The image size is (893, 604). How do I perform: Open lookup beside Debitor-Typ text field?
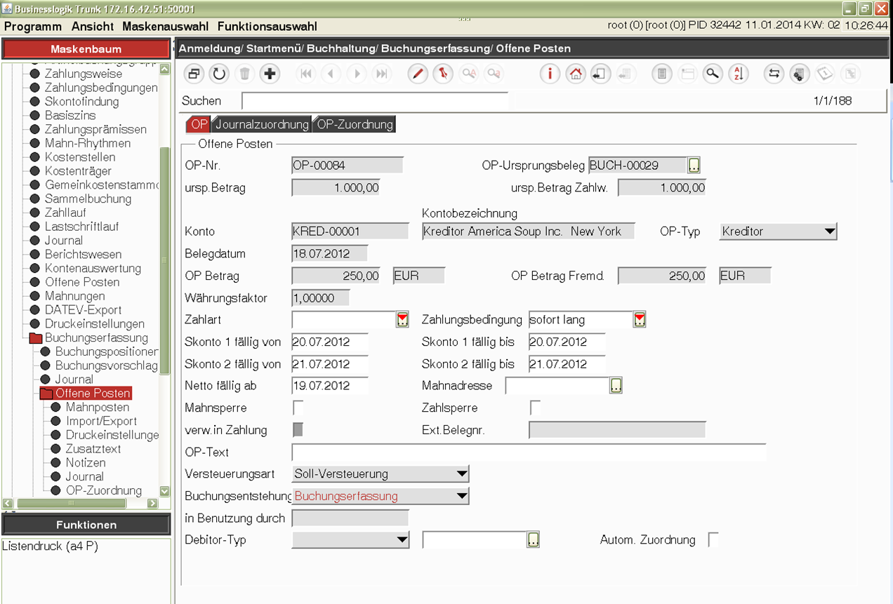click(533, 539)
